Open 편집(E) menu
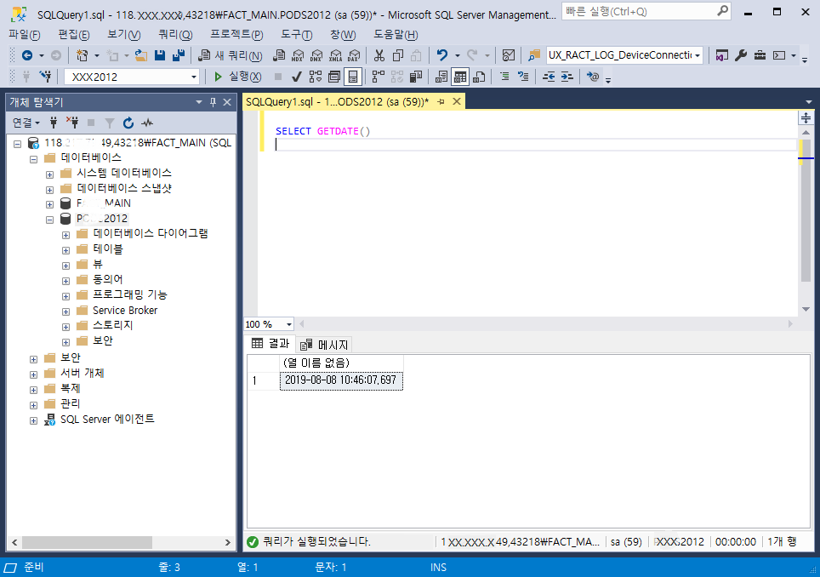 click(x=74, y=35)
